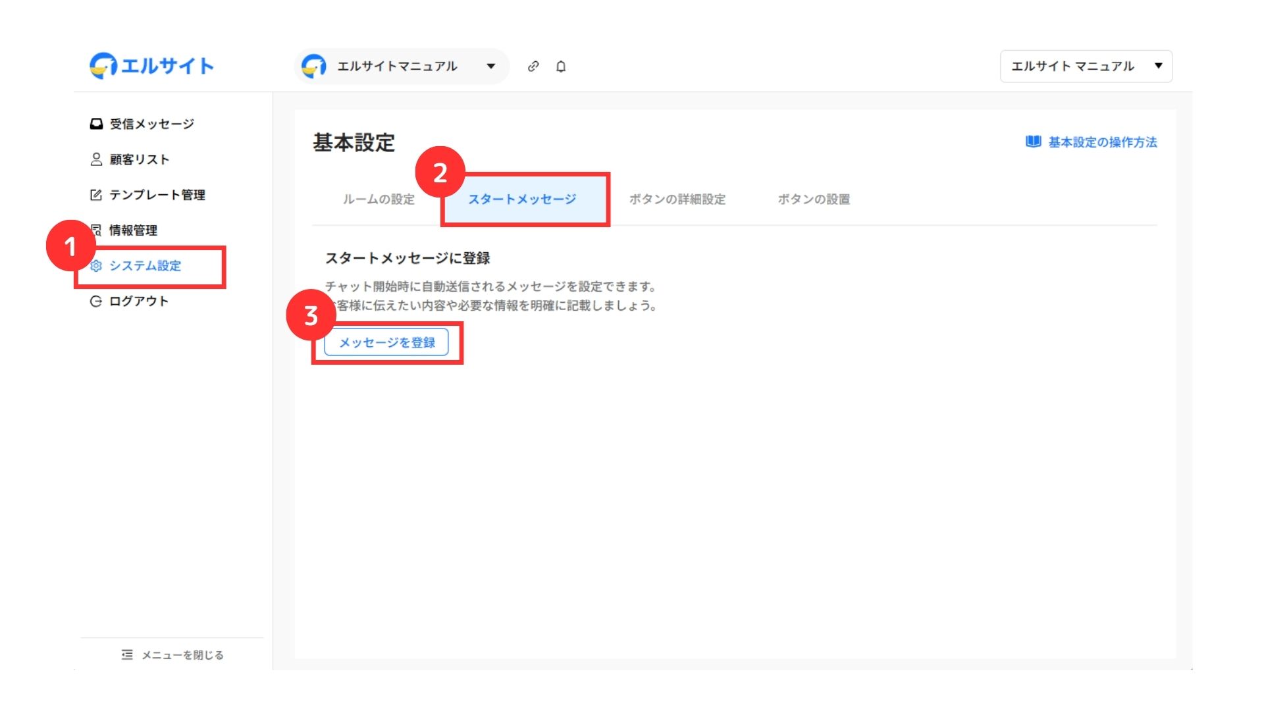The width and height of the screenshot is (1264, 711).
Task: Select 情報管理 in the sidebar menu
Action: tap(133, 230)
